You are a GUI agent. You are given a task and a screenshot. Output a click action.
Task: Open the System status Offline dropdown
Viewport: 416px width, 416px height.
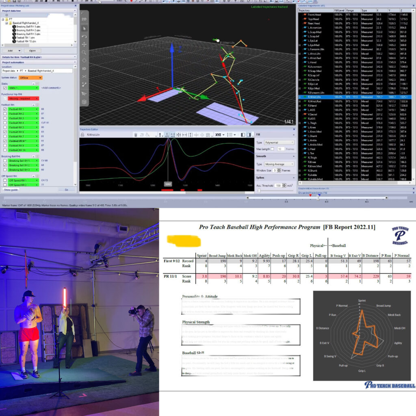[x=30, y=78]
